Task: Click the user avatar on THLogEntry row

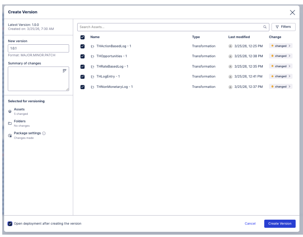Action: pos(230,77)
